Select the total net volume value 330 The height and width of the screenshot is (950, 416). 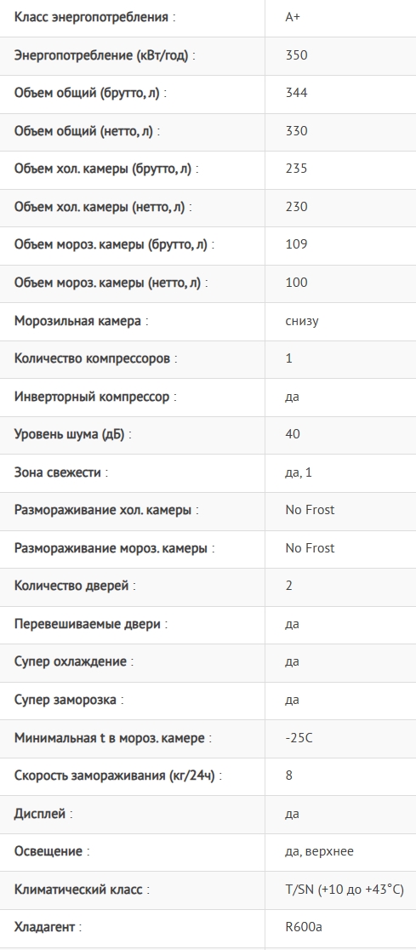(296, 131)
